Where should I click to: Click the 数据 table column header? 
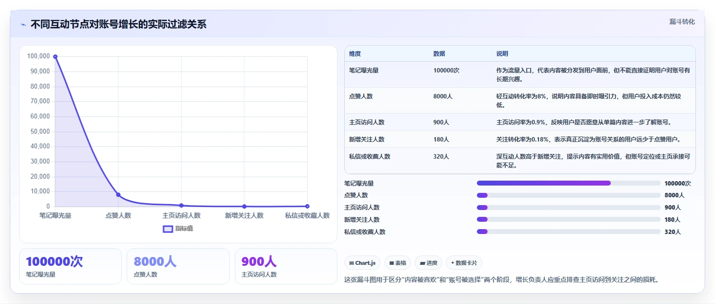pyautogui.click(x=439, y=54)
